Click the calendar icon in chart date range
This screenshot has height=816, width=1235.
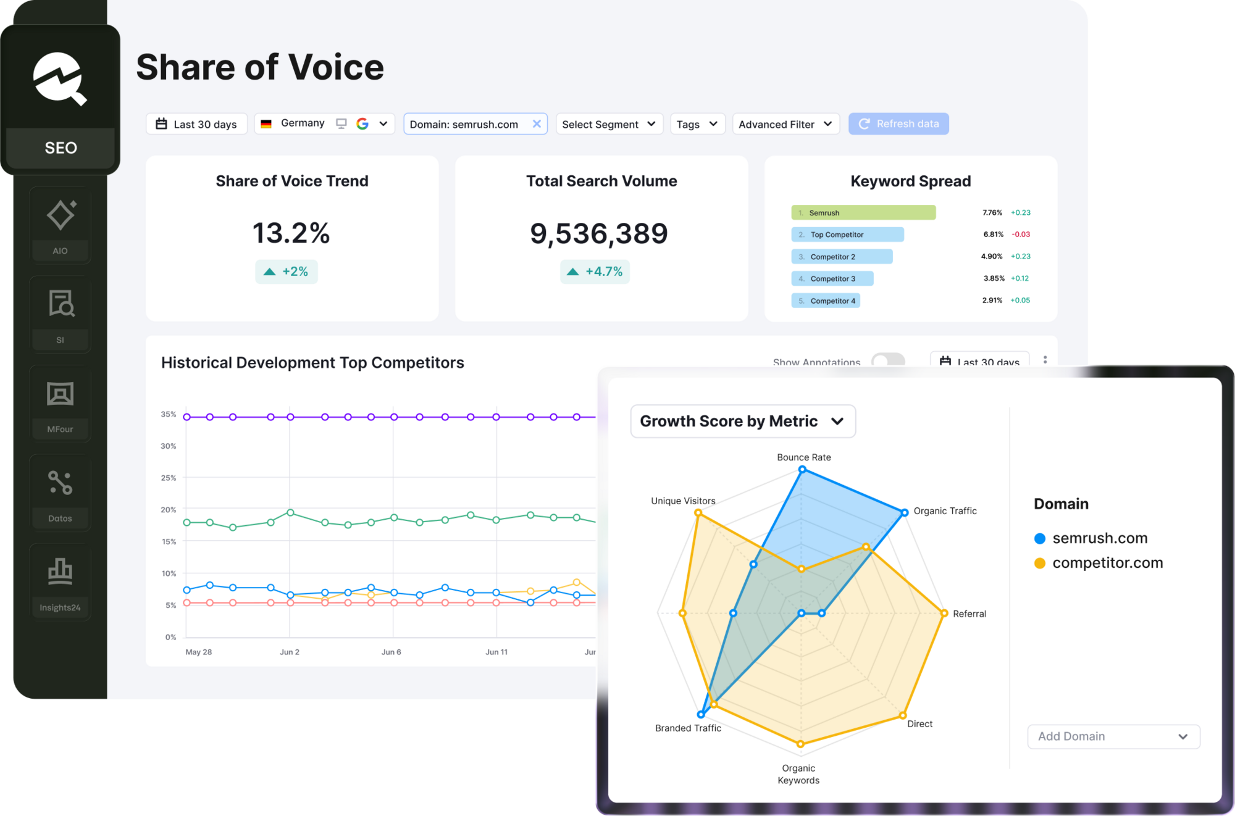point(945,361)
